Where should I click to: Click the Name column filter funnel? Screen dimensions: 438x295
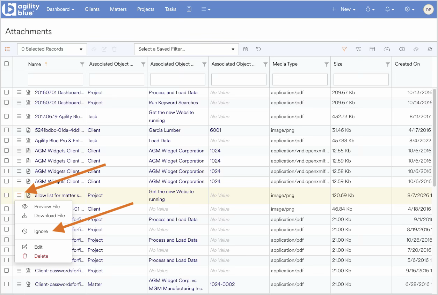tap(82, 64)
